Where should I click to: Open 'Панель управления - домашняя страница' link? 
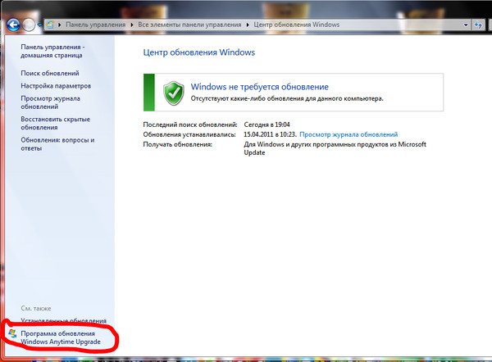(52, 53)
